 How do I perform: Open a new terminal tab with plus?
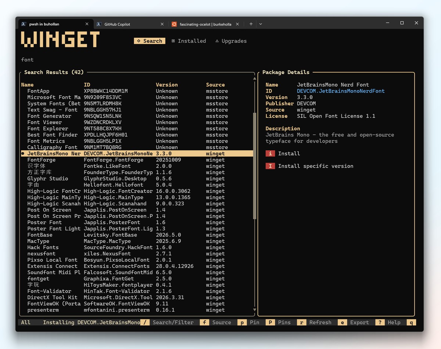[251, 24]
